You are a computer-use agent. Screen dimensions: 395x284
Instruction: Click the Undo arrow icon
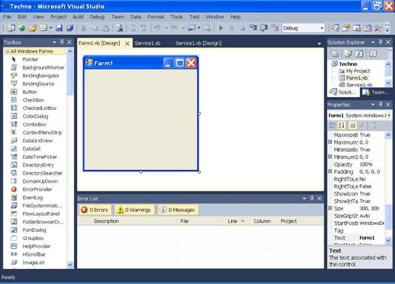(x=157, y=28)
